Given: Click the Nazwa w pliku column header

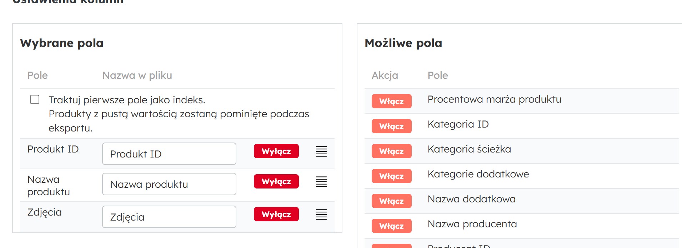Looking at the screenshot, I should (x=137, y=75).
